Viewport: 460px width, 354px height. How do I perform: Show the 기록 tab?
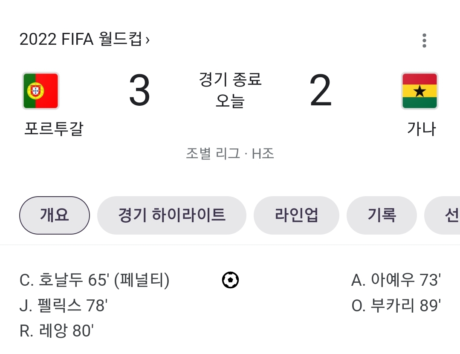tap(382, 215)
